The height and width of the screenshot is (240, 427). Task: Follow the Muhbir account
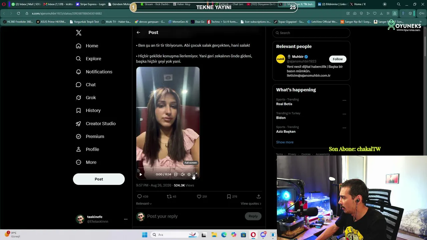(338, 59)
